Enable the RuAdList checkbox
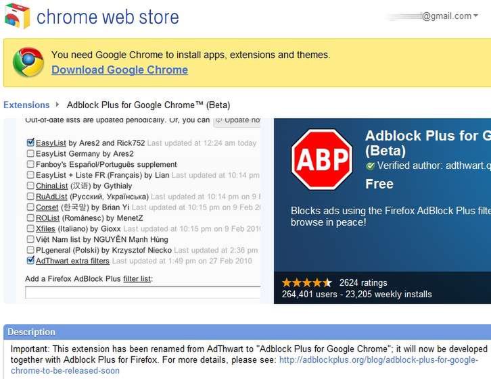Viewport: 491px width, 379px height. click(30, 197)
